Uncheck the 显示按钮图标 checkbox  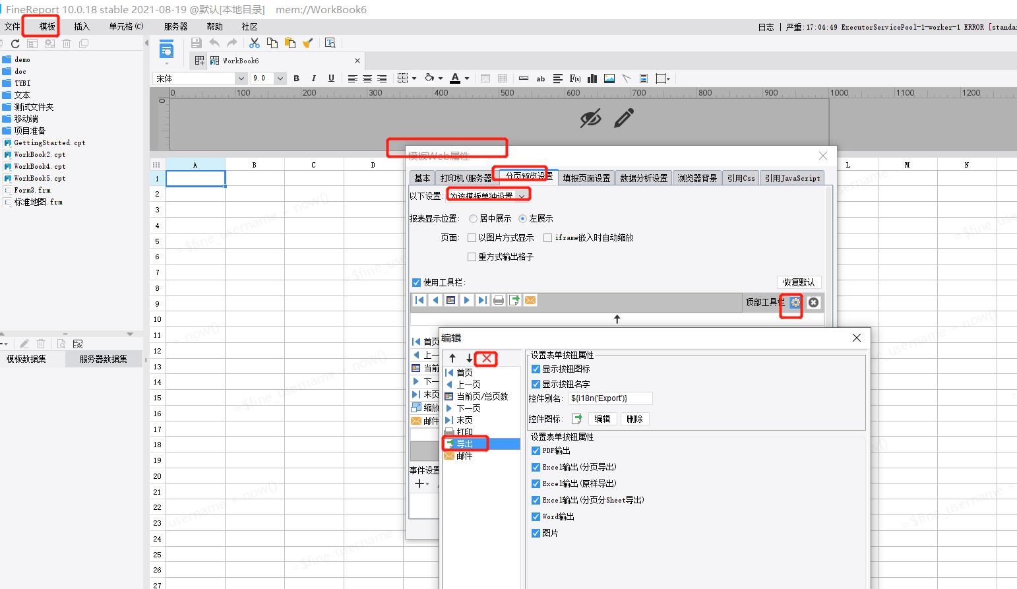click(x=536, y=369)
